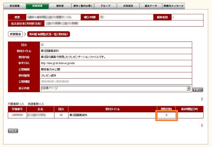Click the 表示 button beside the dropdown
Image resolution: width=212 pixels, height=147 pixels.
197,90
